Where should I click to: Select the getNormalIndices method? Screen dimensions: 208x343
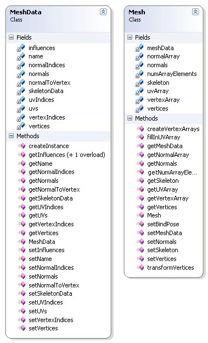coord(52,172)
